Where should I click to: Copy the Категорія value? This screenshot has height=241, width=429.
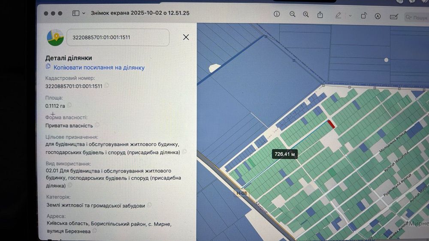[x=149, y=205]
